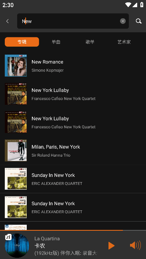Tap the New Romance album cover
The height and width of the screenshot is (259, 146).
click(x=16, y=66)
